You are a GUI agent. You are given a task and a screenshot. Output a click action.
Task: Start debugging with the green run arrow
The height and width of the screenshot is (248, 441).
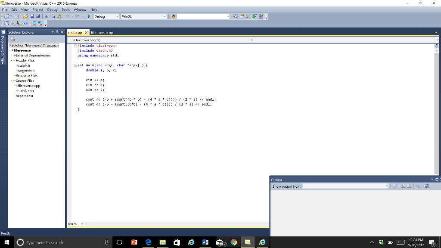click(x=89, y=16)
